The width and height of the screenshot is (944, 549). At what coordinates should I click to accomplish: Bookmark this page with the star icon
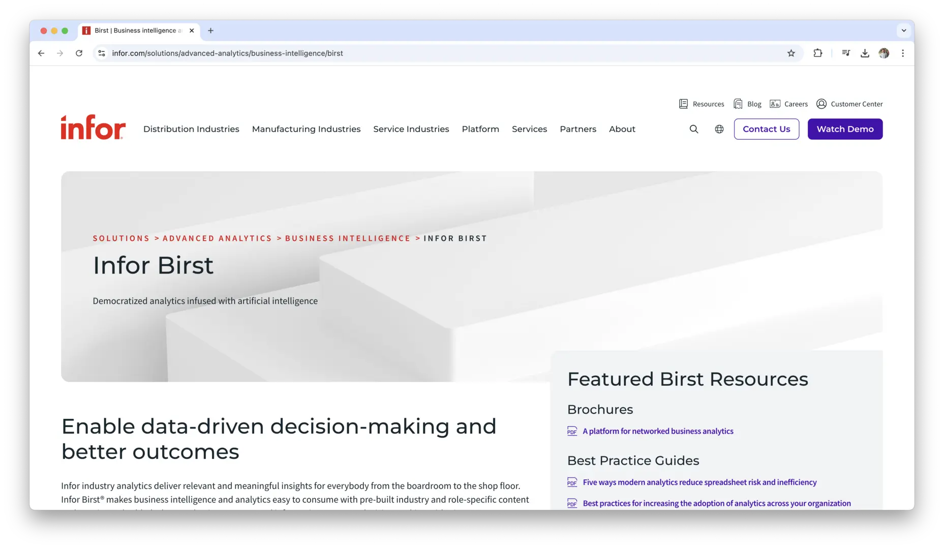(791, 53)
